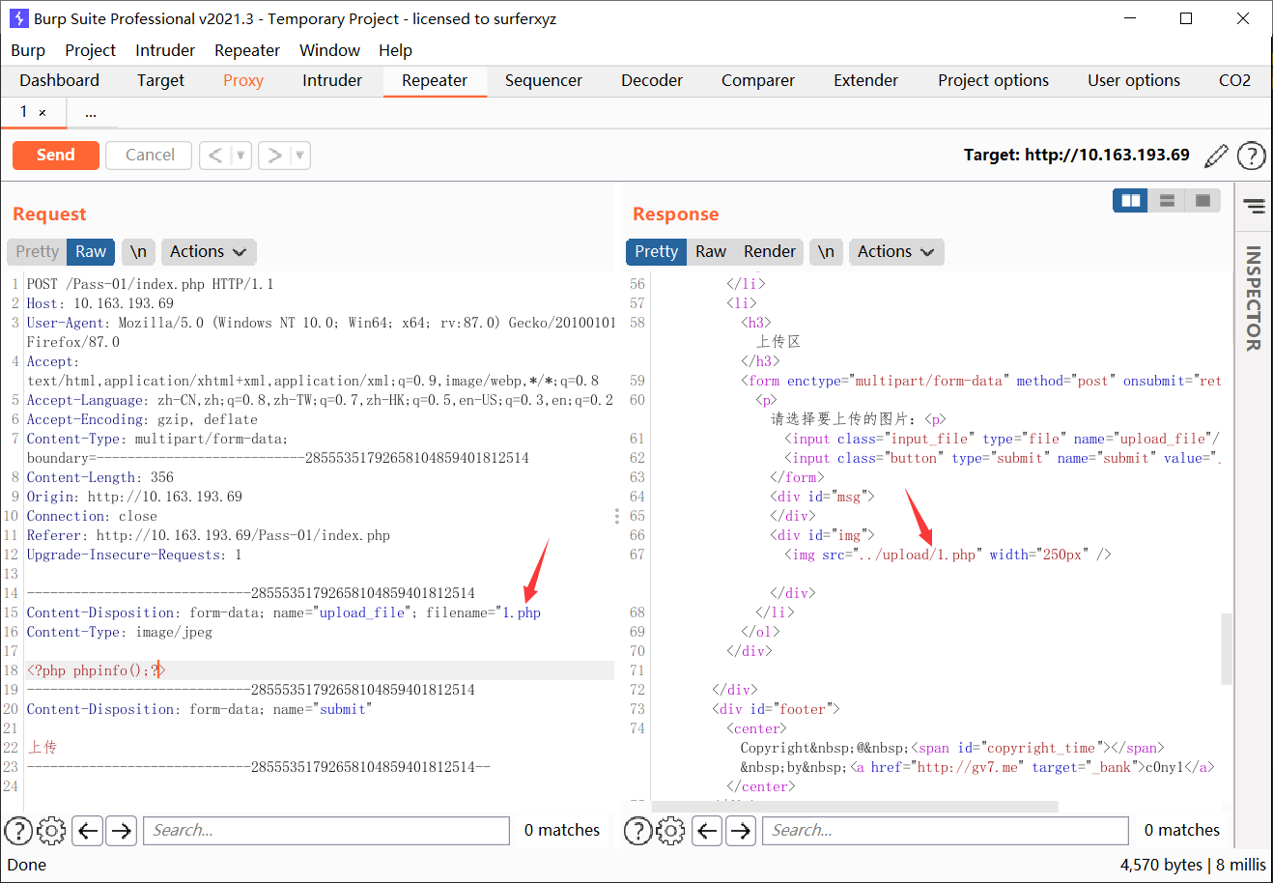Image resolution: width=1273 pixels, height=883 pixels.
Task: Open the Project menu
Action: pyautogui.click(x=90, y=50)
